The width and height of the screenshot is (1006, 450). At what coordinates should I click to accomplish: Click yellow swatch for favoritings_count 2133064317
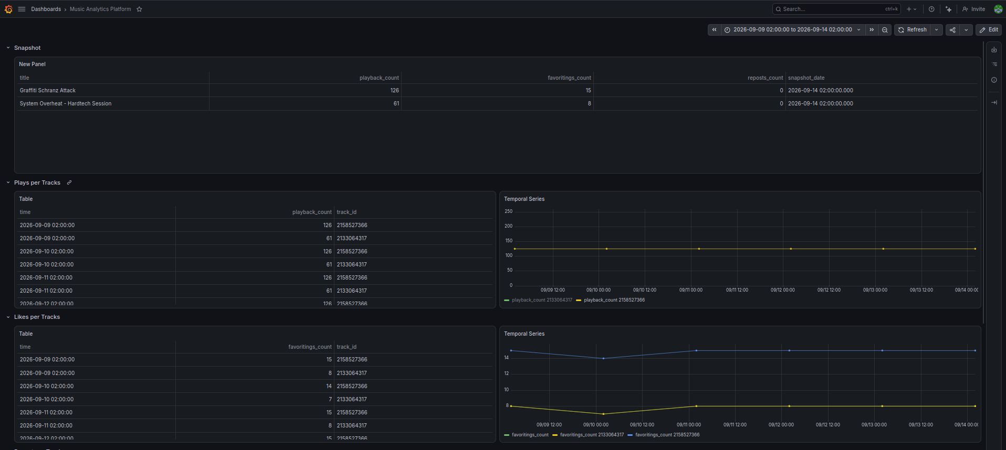coord(555,435)
